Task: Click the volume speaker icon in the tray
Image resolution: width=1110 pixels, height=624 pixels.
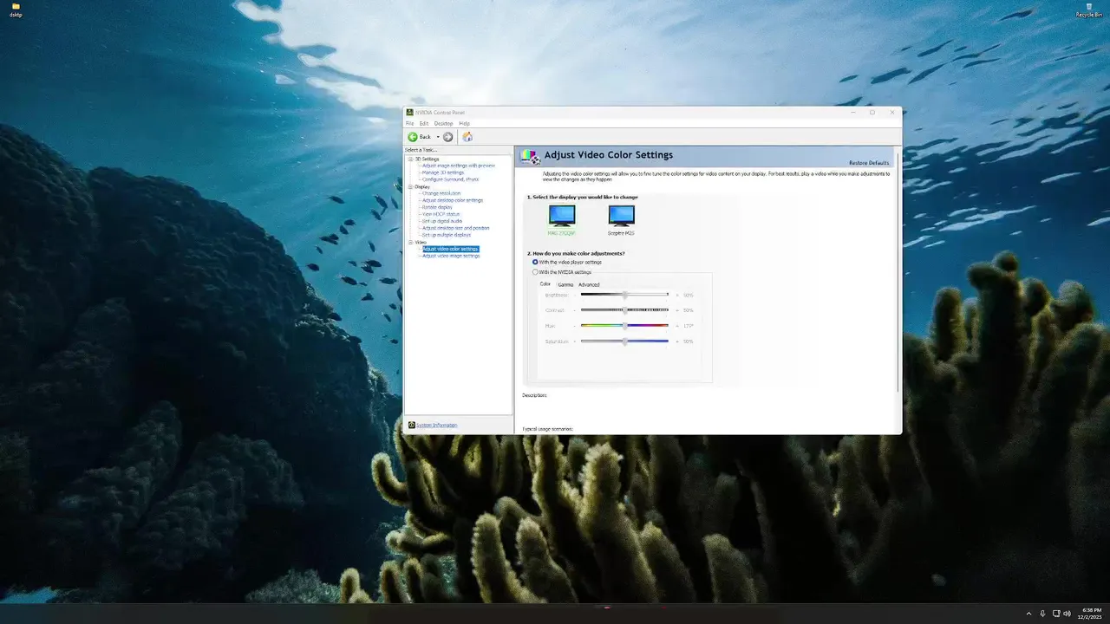Action: (1067, 614)
